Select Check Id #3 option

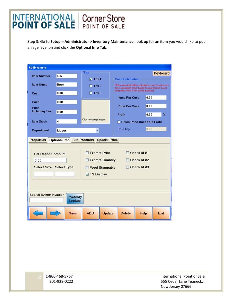tap(127, 167)
